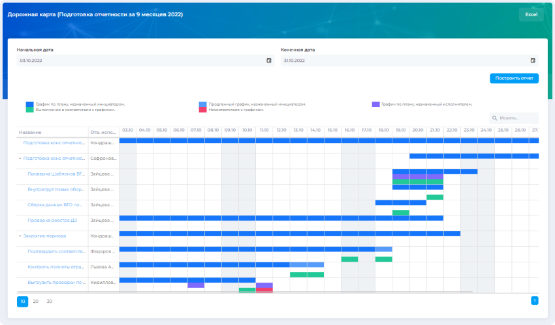Viewport: 555px width, 325px height.
Task: Click the purple plan-by-executor legend swatch
Action: coord(375,104)
